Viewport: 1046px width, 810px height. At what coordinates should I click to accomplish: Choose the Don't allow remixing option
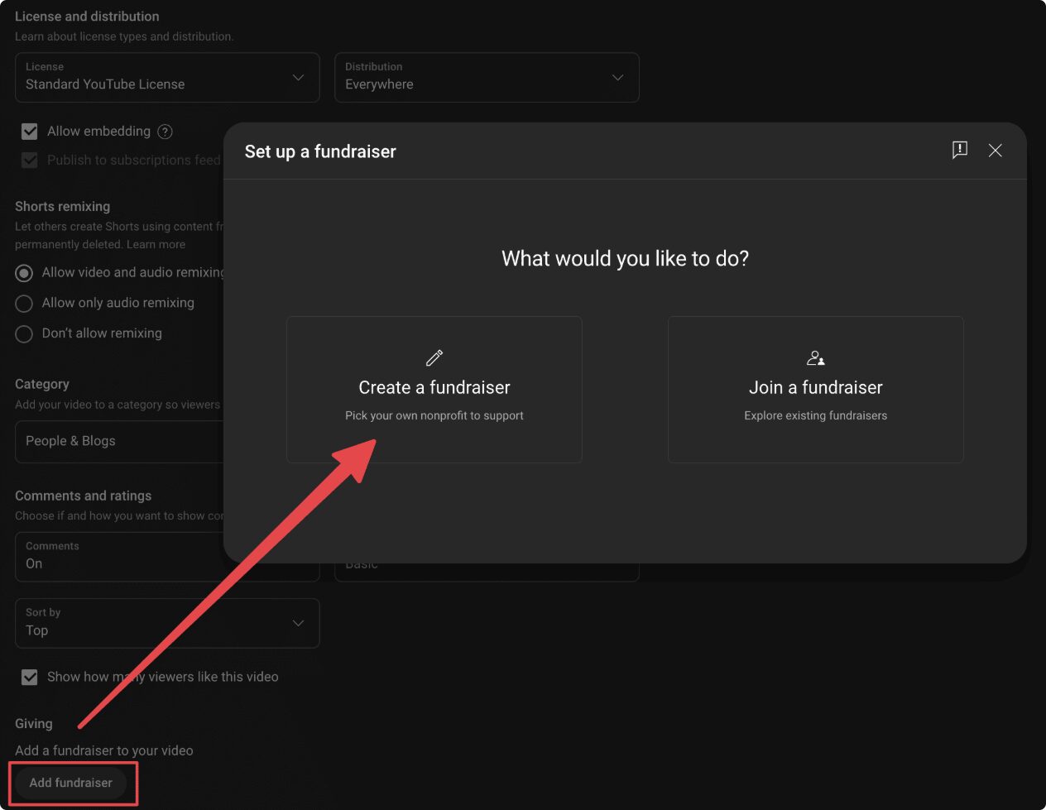tap(24, 333)
